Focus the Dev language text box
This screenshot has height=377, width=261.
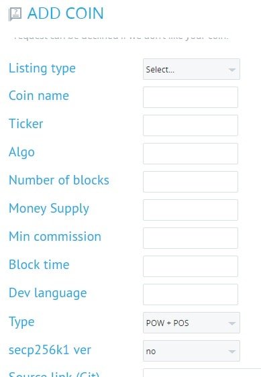pyautogui.click(x=191, y=294)
